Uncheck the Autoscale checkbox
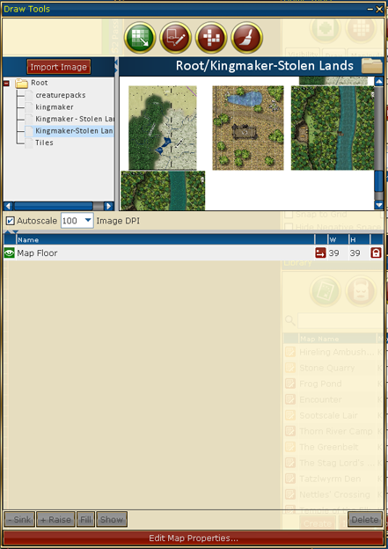The height and width of the screenshot is (549, 388). pyautogui.click(x=11, y=221)
